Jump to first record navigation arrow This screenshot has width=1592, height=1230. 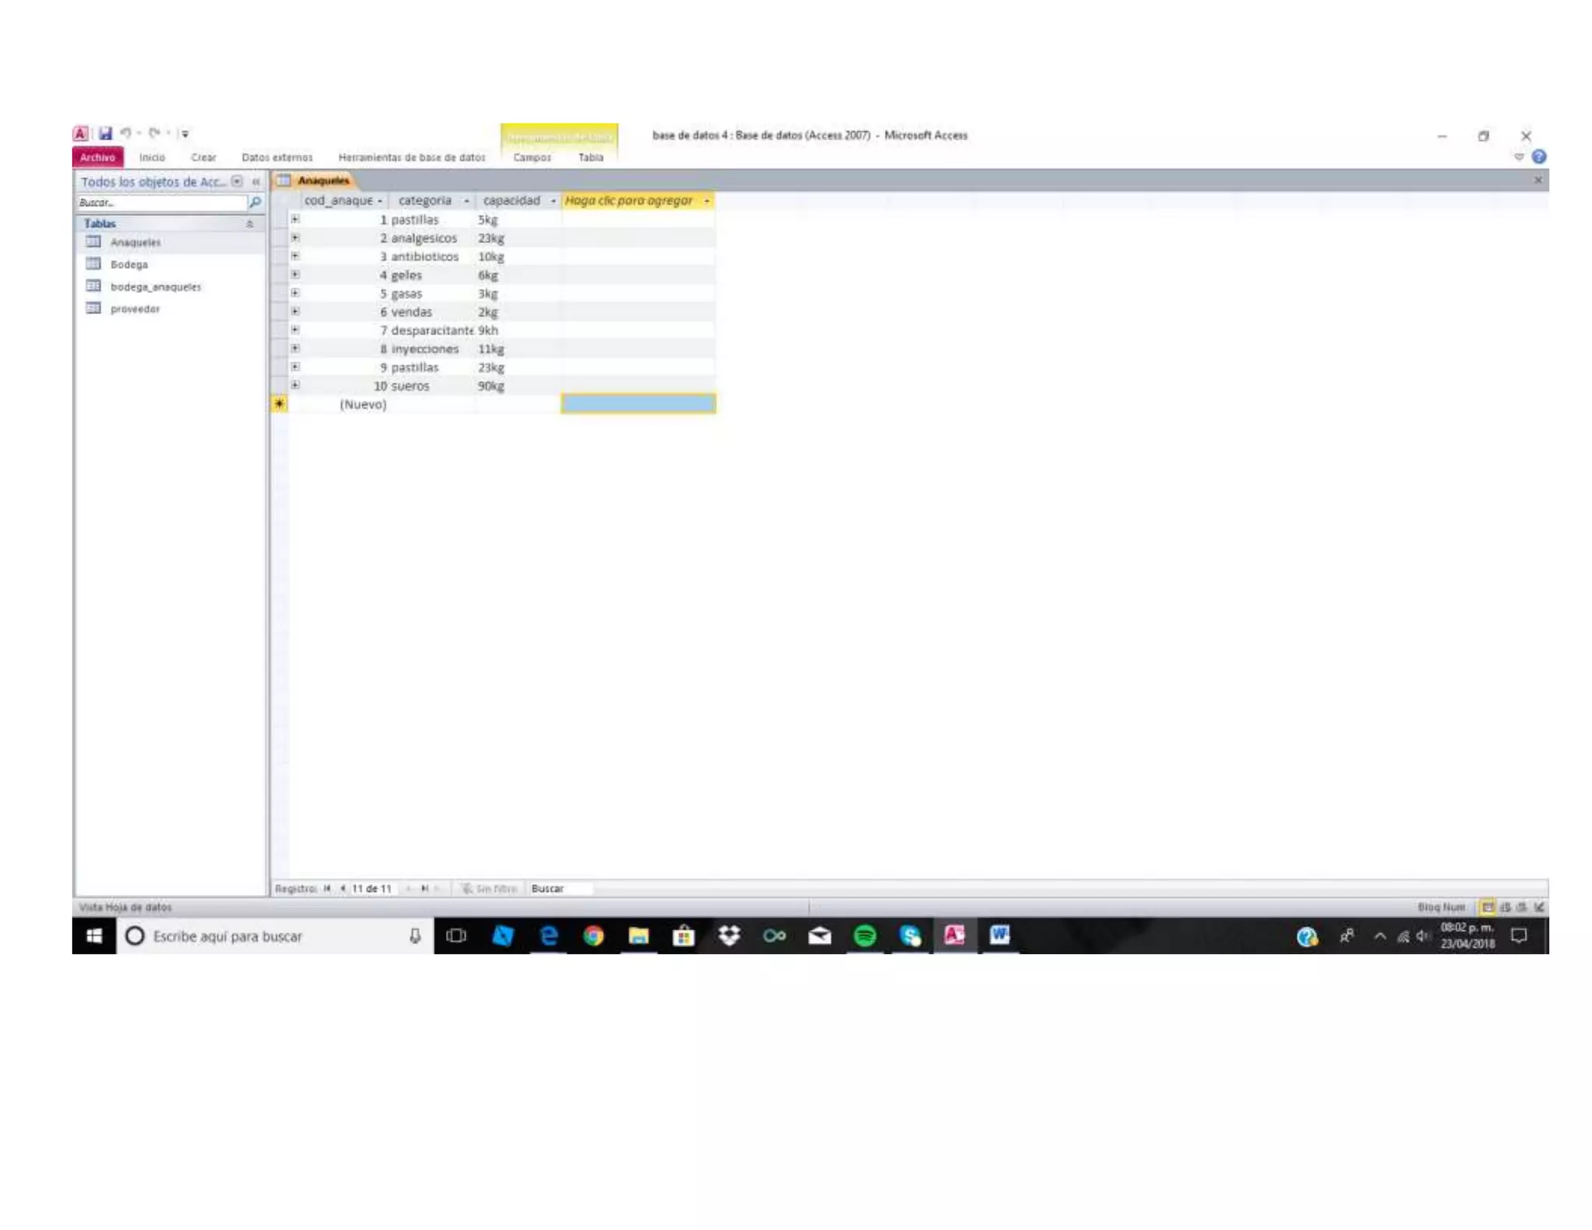point(327,889)
